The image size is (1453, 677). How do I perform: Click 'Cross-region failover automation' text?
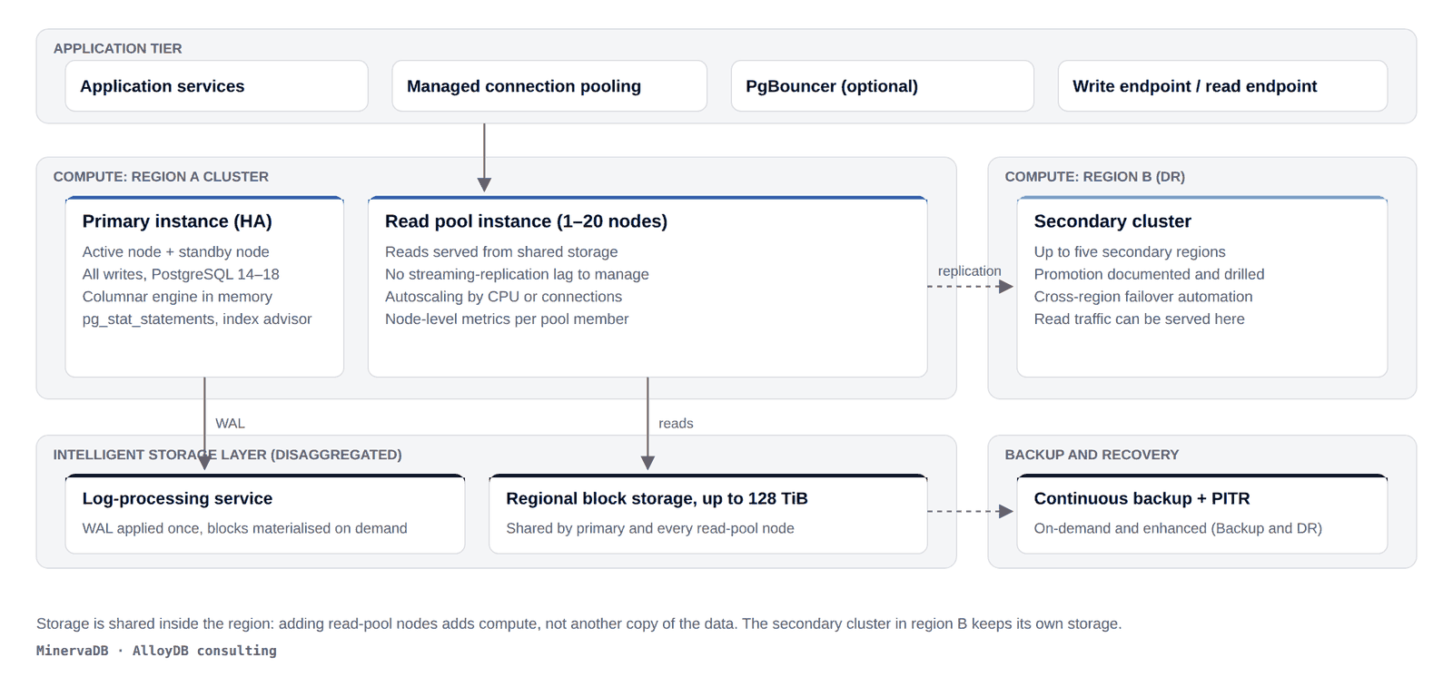(1143, 297)
